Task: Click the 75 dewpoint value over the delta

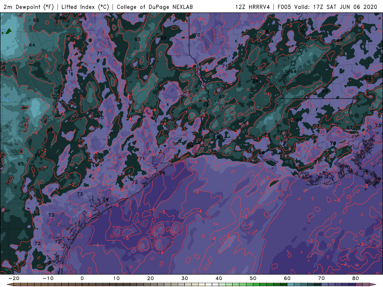Action: [x=365, y=173]
